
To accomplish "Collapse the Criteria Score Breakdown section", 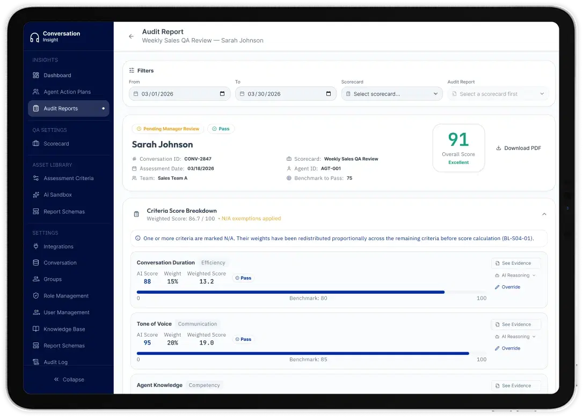I will click(x=544, y=214).
